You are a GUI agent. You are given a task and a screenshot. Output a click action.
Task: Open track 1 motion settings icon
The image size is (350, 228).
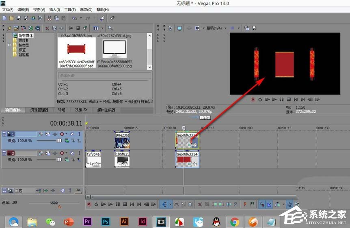[48, 134]
